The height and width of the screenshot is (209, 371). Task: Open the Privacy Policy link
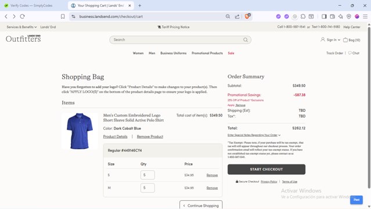(x=269, y=182)
